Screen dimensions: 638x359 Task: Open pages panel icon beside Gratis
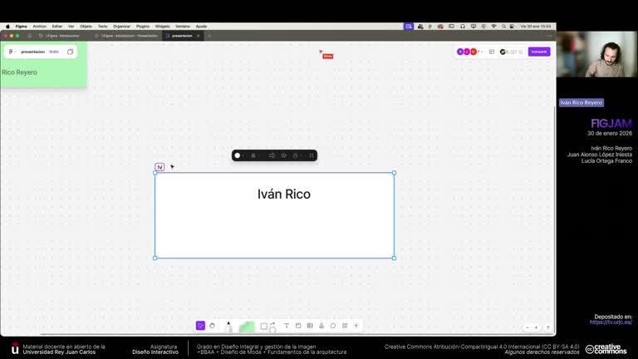point(70,52)
